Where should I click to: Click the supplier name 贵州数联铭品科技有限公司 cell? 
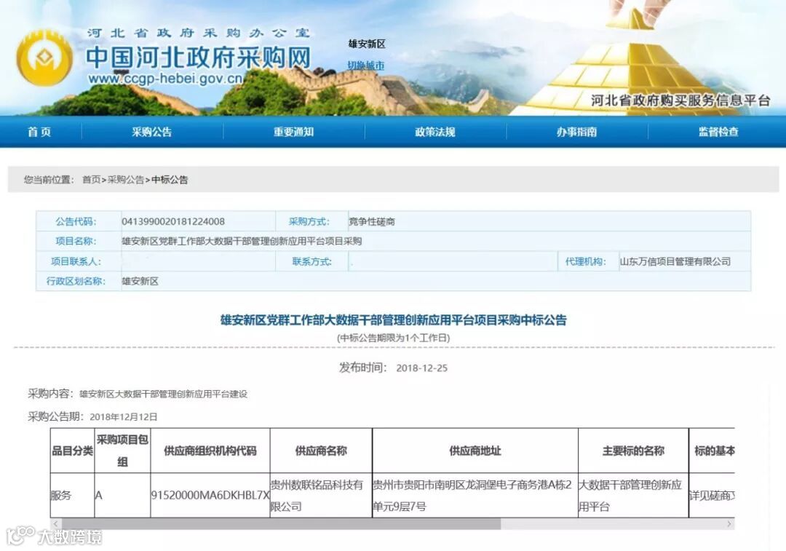click(321, 496)
